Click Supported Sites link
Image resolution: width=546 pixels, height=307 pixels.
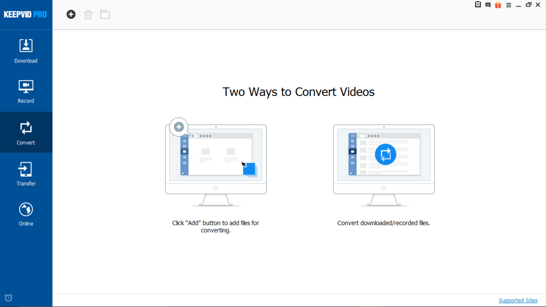click(518, 300)
